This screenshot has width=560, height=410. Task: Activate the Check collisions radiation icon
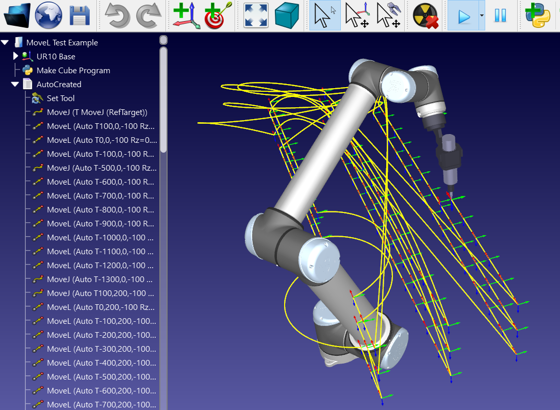coord(425,15)
